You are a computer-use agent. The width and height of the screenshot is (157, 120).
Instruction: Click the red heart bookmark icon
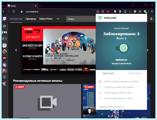(108, 12)
